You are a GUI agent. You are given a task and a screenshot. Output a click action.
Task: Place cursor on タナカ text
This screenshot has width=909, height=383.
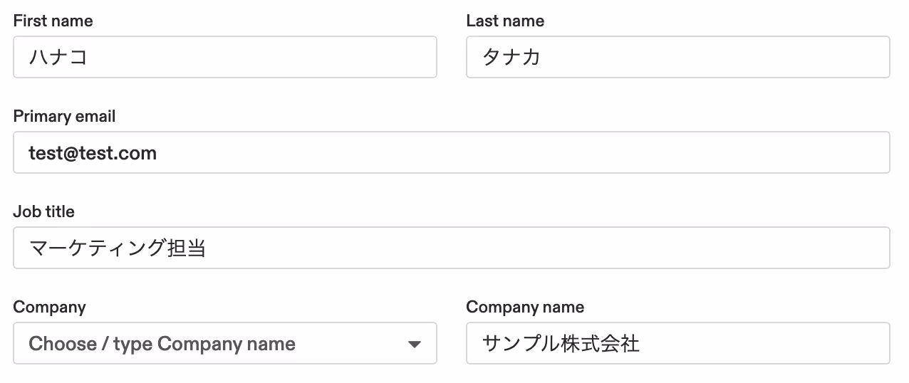[511, 57]
